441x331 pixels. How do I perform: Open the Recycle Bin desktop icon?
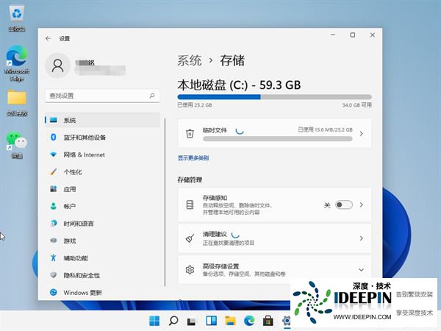click(17, 18)
